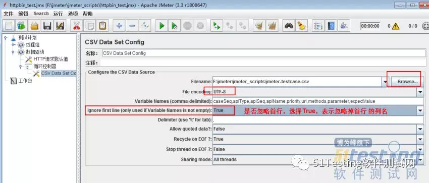Open the Filename dropdown arrow

point(385,82)
